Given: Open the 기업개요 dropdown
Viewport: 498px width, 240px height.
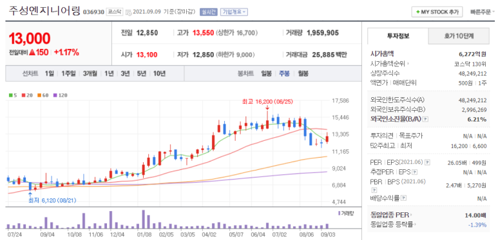Looking at the screenshot, I should pyautogui.click(x=234, y=12).
